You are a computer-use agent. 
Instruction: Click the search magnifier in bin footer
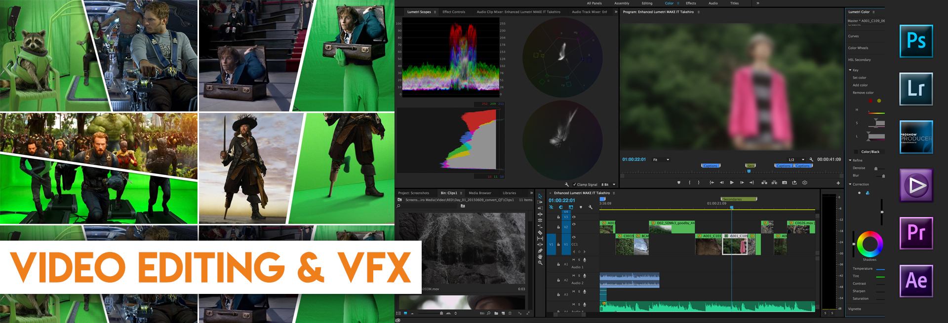click(489, 313)
